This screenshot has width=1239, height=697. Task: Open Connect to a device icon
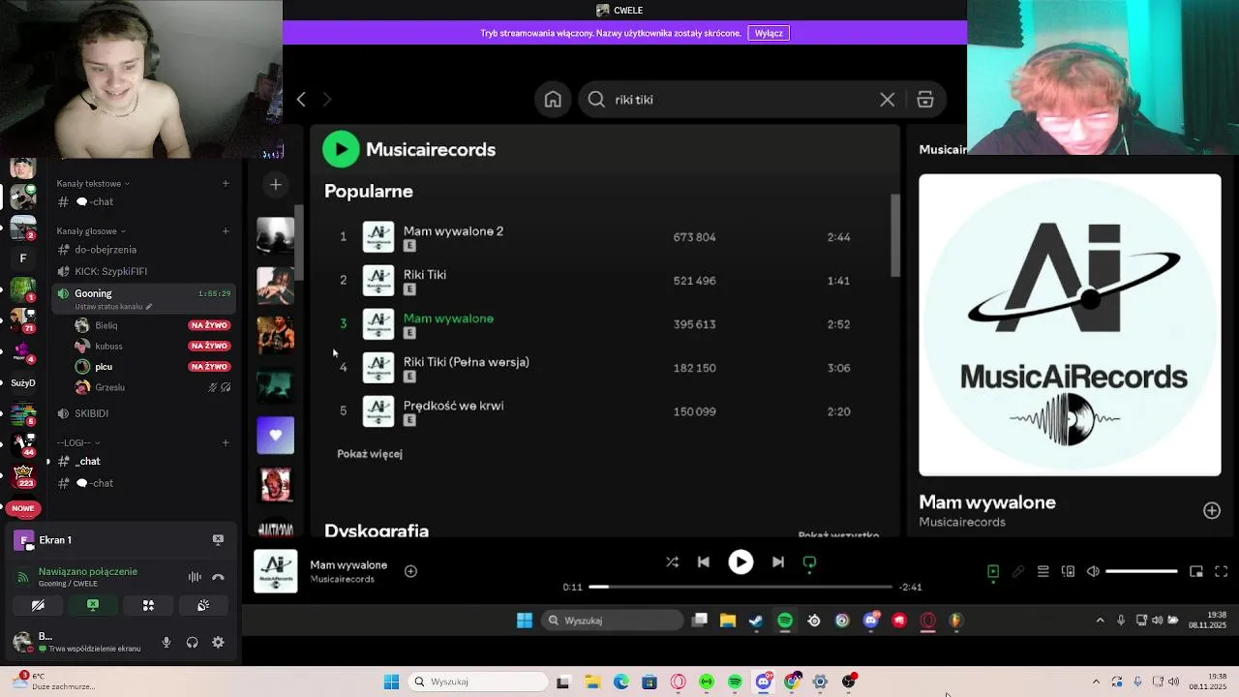coord(1068,571)
